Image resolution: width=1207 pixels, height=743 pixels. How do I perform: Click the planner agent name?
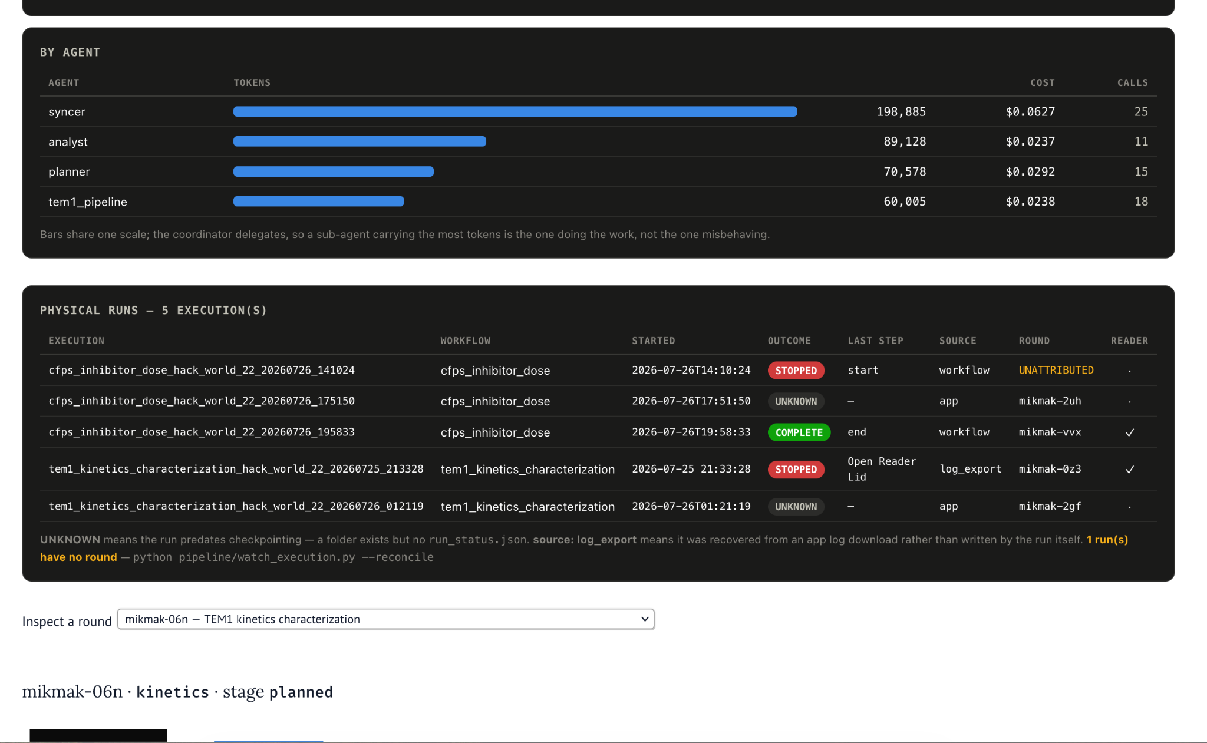69,172
